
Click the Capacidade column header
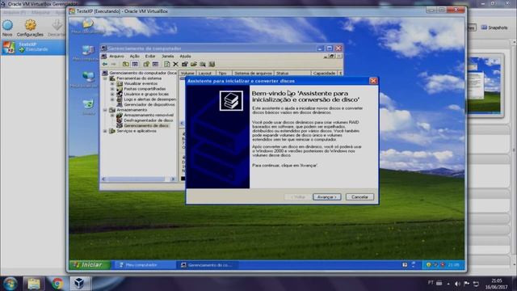(324, 74)
